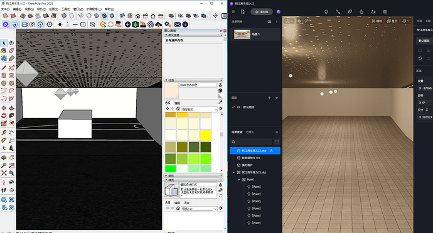
Task: Switch to the Edit tab in Materials panel
Action: tap(177, 103)
